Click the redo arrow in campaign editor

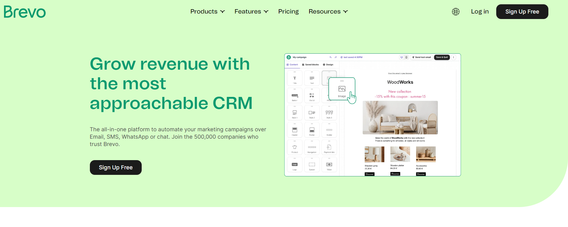[x=336, y=57]
